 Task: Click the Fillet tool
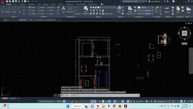click(x=50, y=11)
